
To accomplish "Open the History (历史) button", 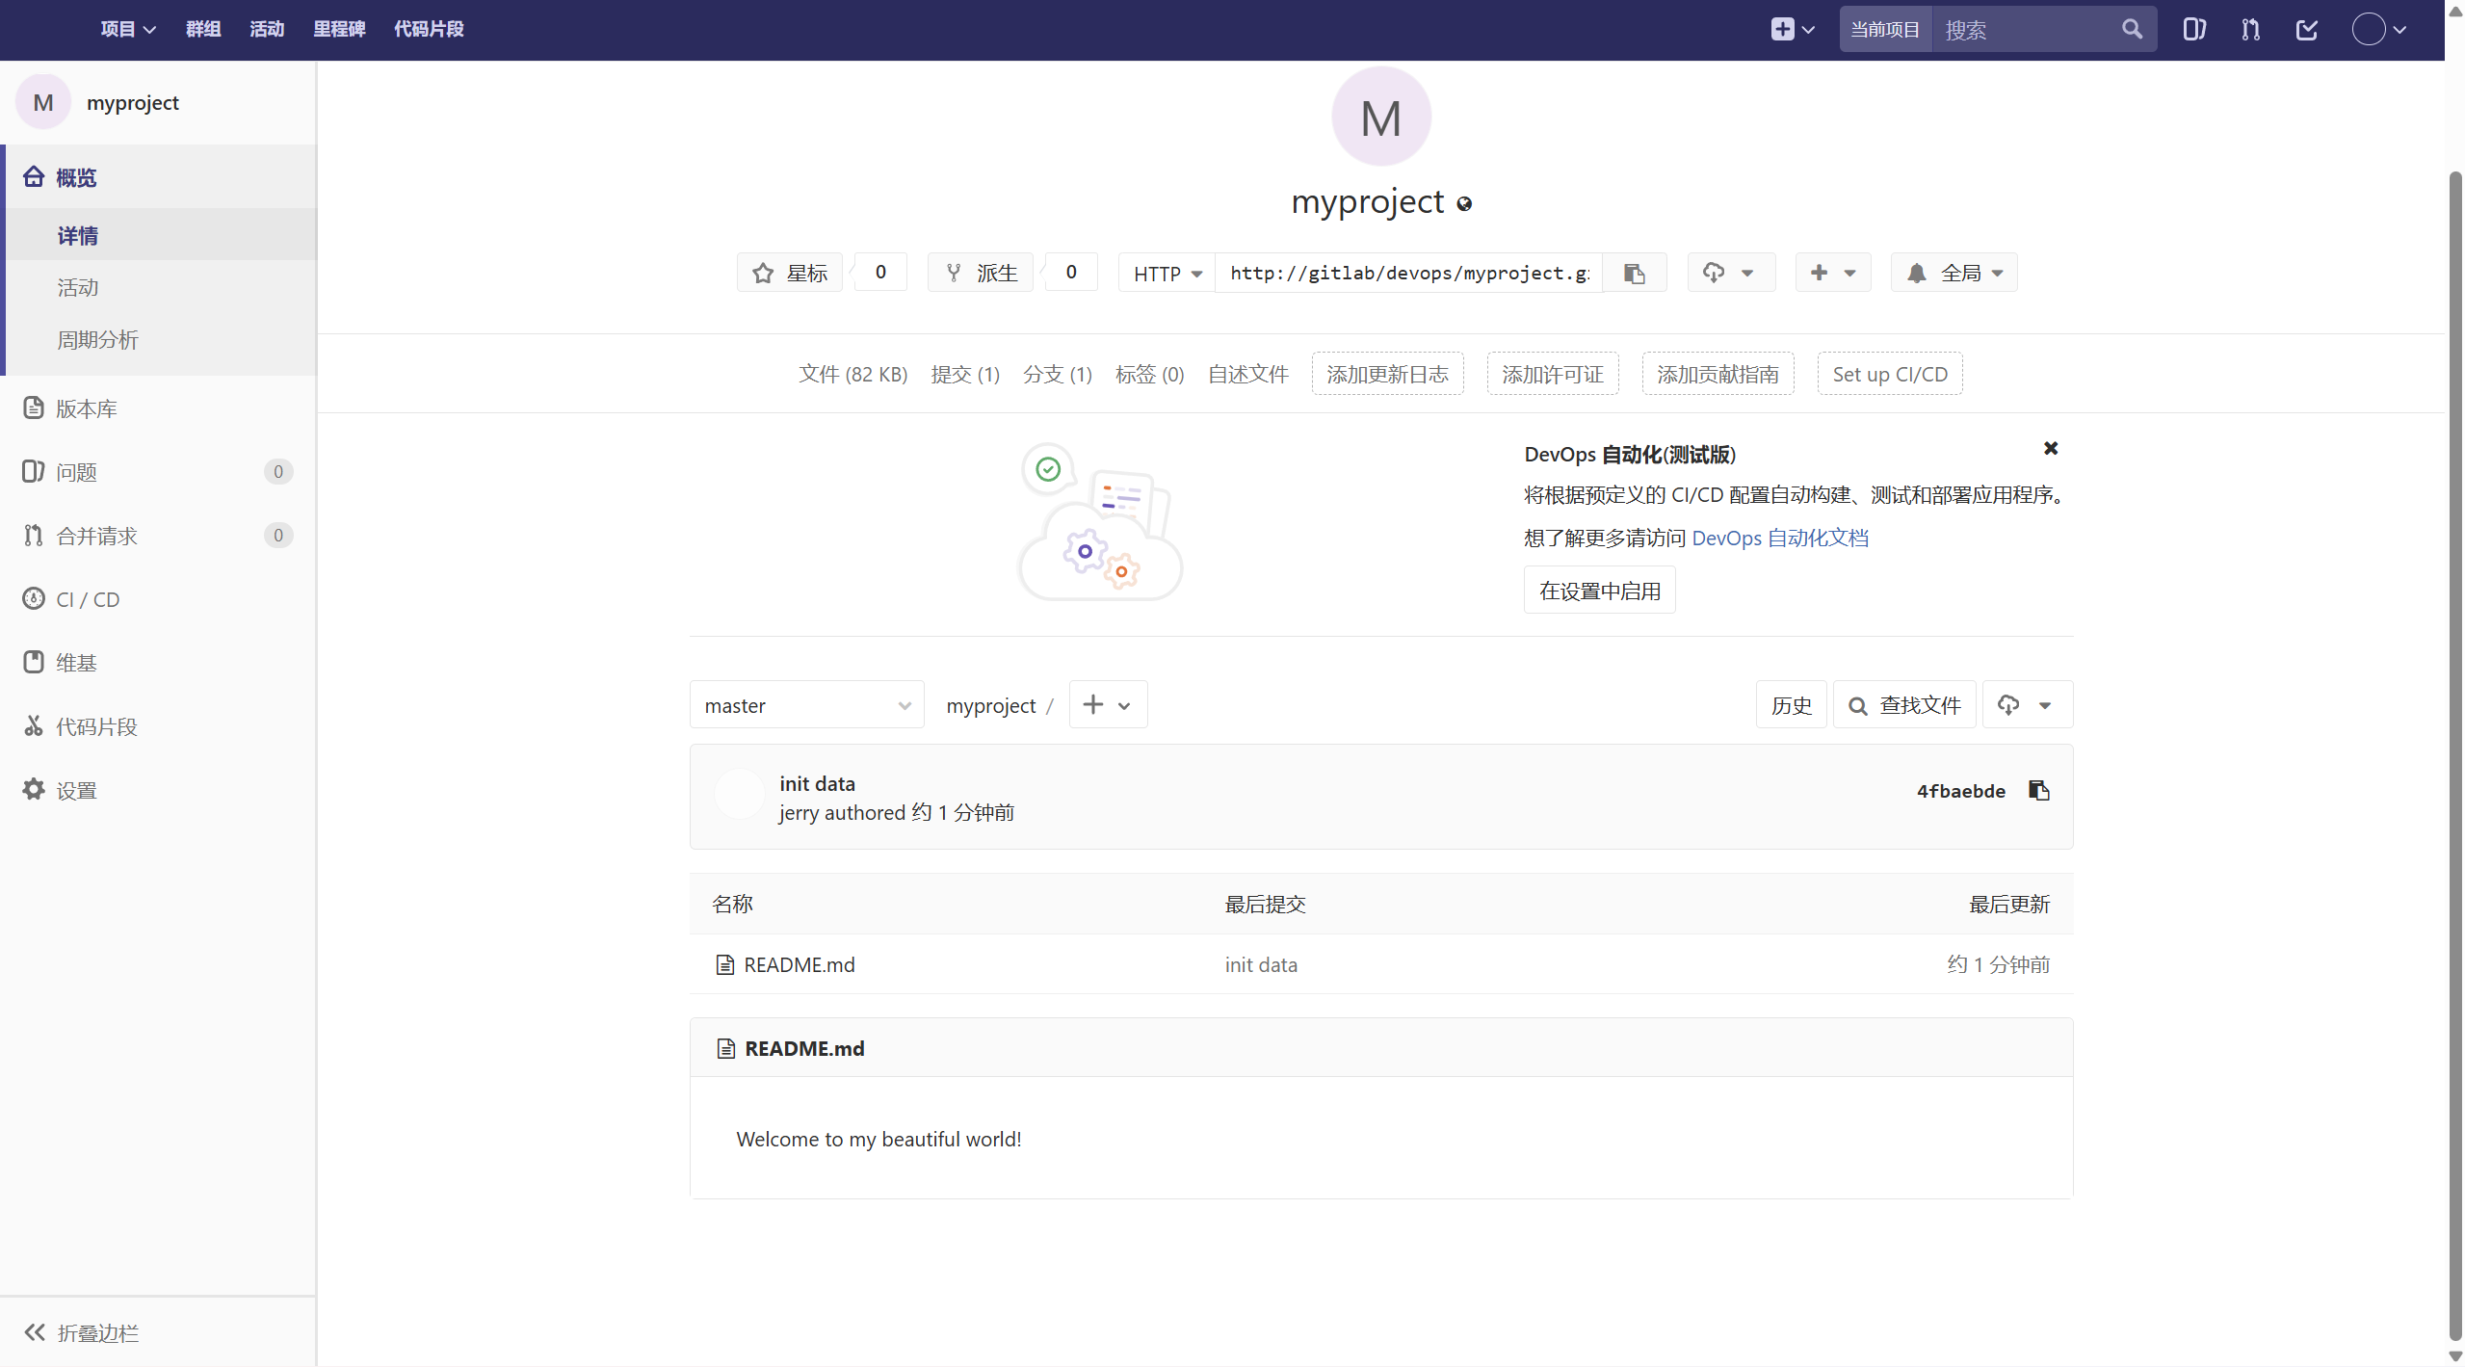I will [1791, 705].
